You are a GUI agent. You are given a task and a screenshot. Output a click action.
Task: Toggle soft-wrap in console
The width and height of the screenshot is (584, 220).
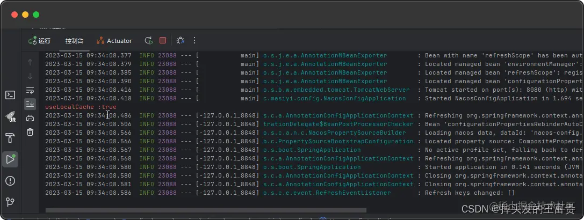click(30, 90)
